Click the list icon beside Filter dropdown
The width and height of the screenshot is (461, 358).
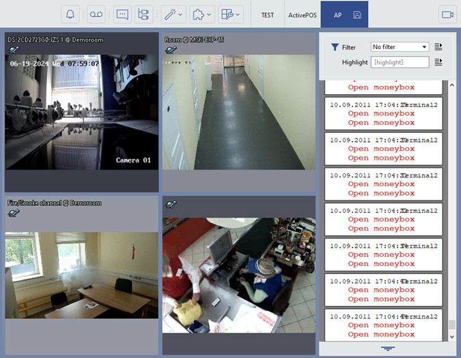coord(438,47)
